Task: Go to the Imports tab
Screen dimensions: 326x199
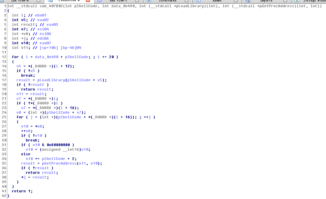Action: pos(266,1)
